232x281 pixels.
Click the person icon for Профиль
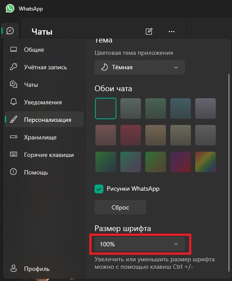tap(14, 268)
